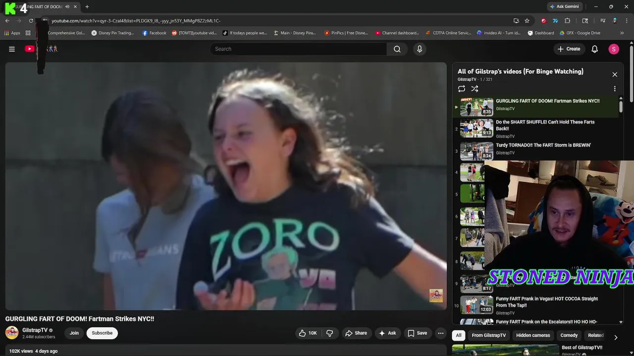Open Main - Disney Pins bookmark

[x=294, y=33]
